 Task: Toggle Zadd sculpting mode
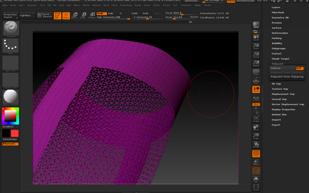pos(134,13)
